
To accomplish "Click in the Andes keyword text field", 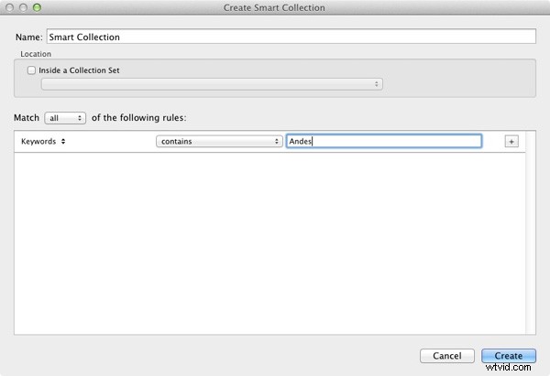I will [384, 141].
